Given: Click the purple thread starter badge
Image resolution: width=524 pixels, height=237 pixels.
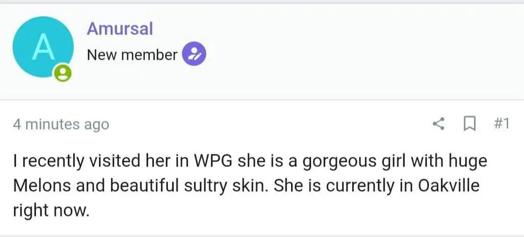Looking at the screenshot, I should (x=194, y=54).
